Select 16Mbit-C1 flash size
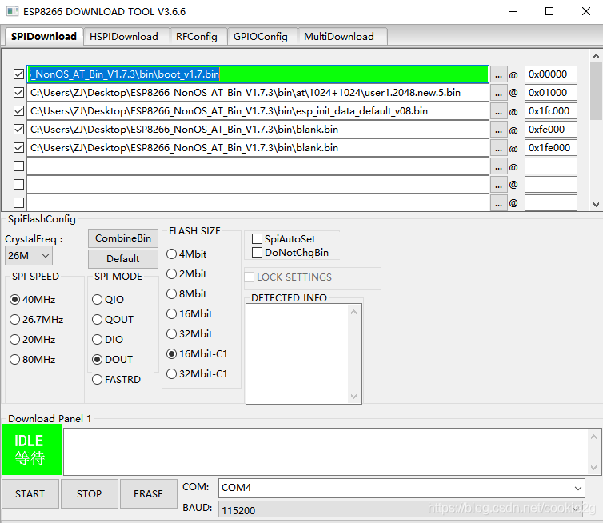The image size is (603, 523). point(197,354)
